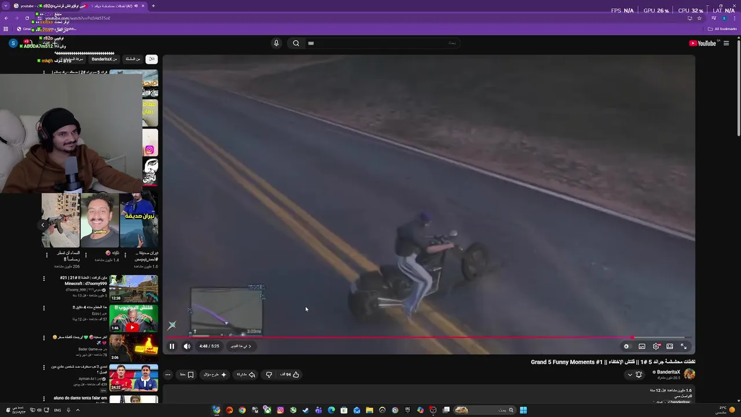Open the Windows Start menu
Screen dimensions: 741x417
(x=523, y=410)
